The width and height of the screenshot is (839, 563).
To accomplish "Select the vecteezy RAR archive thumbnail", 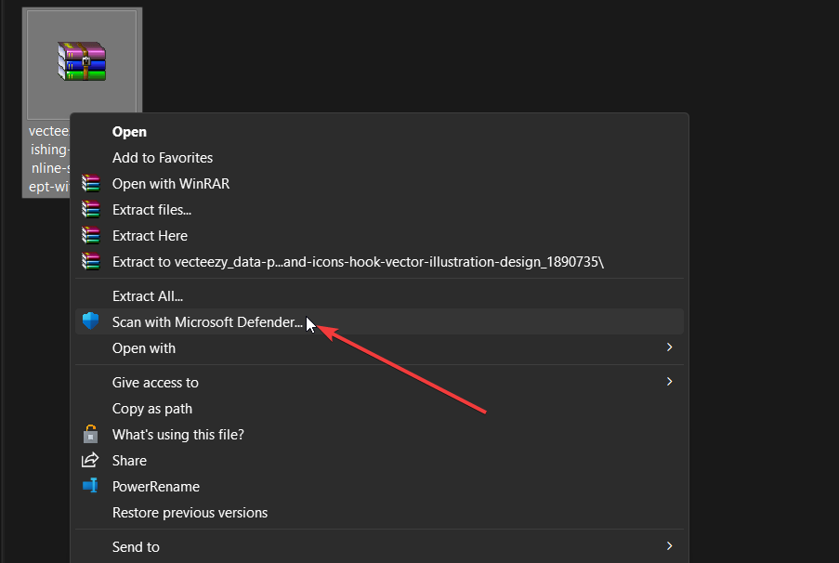I will (x=82, y=65).
